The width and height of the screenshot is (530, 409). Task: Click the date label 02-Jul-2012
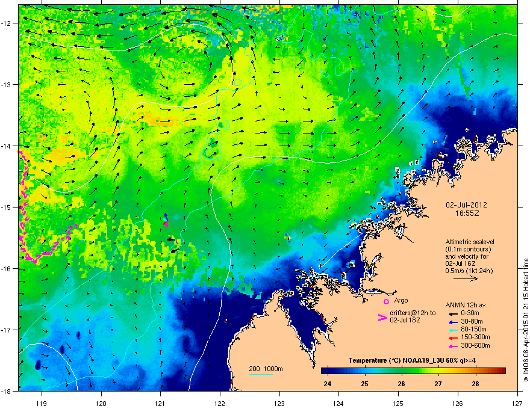[x=466, y=205]
